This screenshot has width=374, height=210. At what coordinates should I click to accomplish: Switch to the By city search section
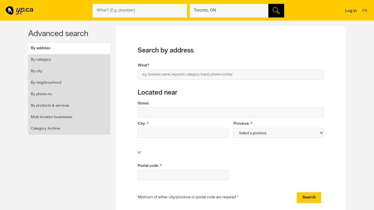point(36,71)
